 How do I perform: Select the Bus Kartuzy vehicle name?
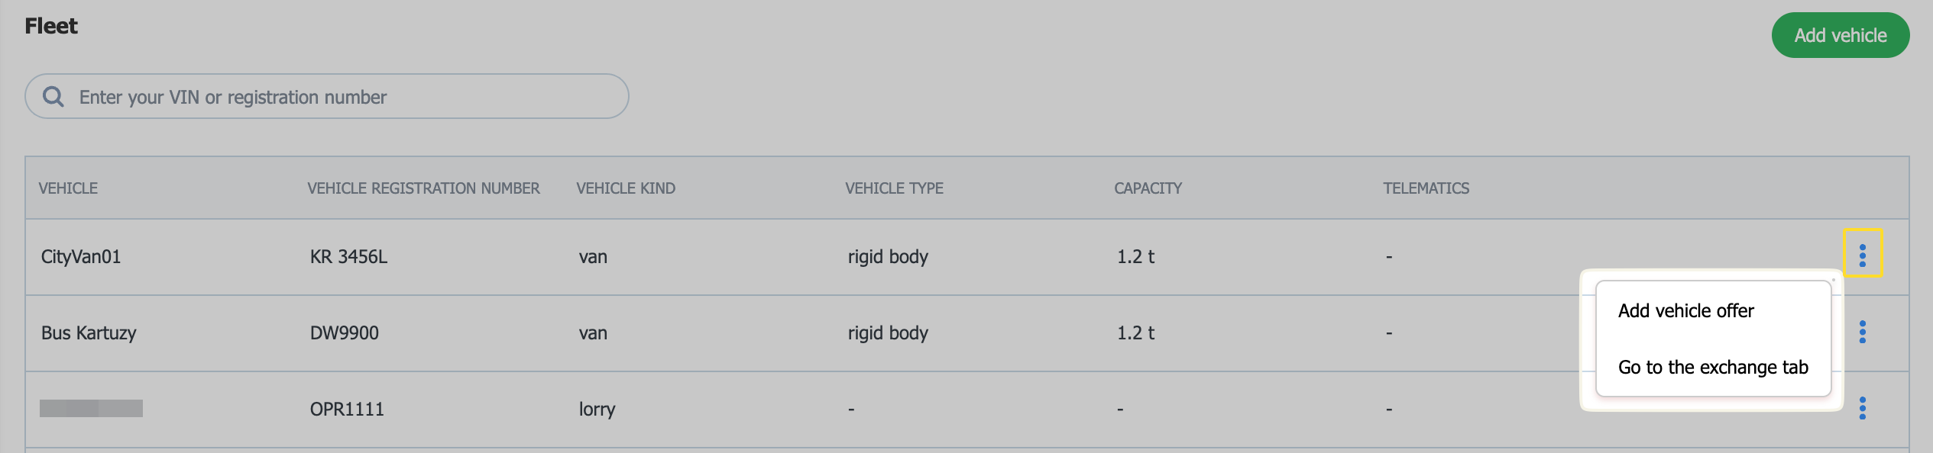point(89,333)
